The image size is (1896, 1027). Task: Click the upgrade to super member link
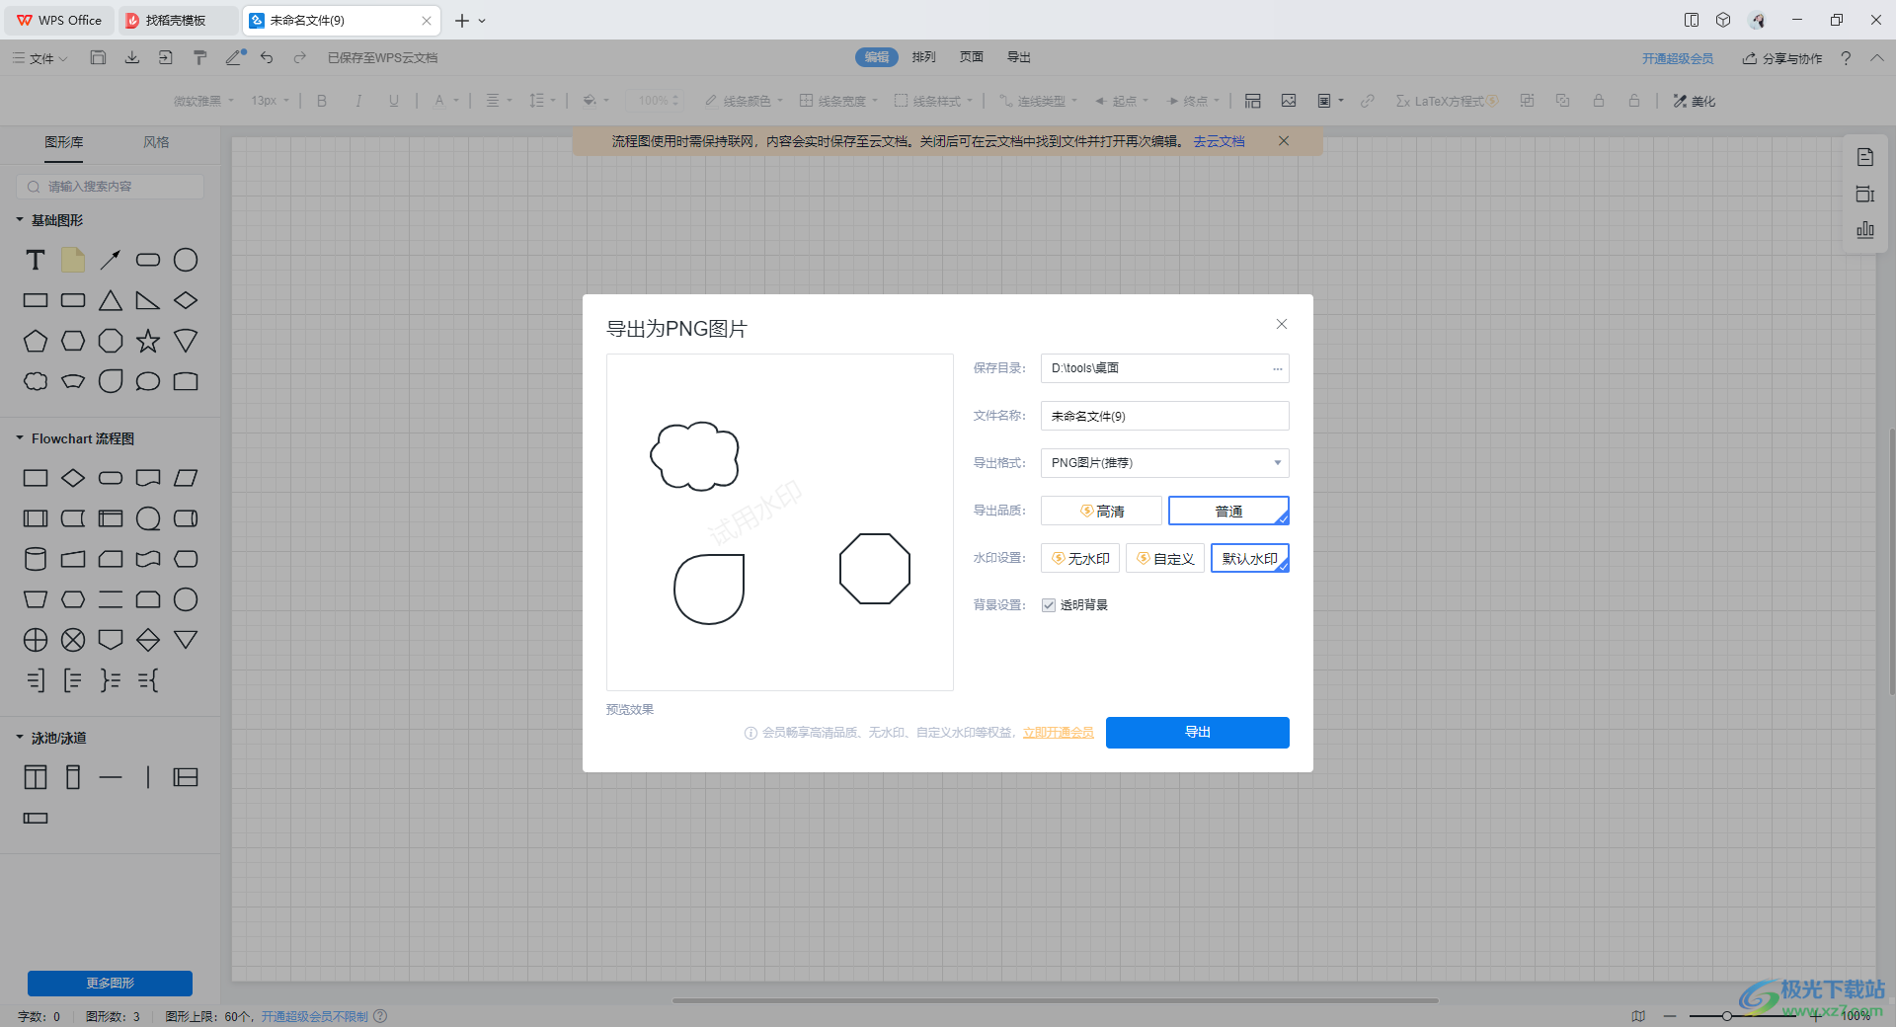pyautogui.click(x=1678, y=58)
